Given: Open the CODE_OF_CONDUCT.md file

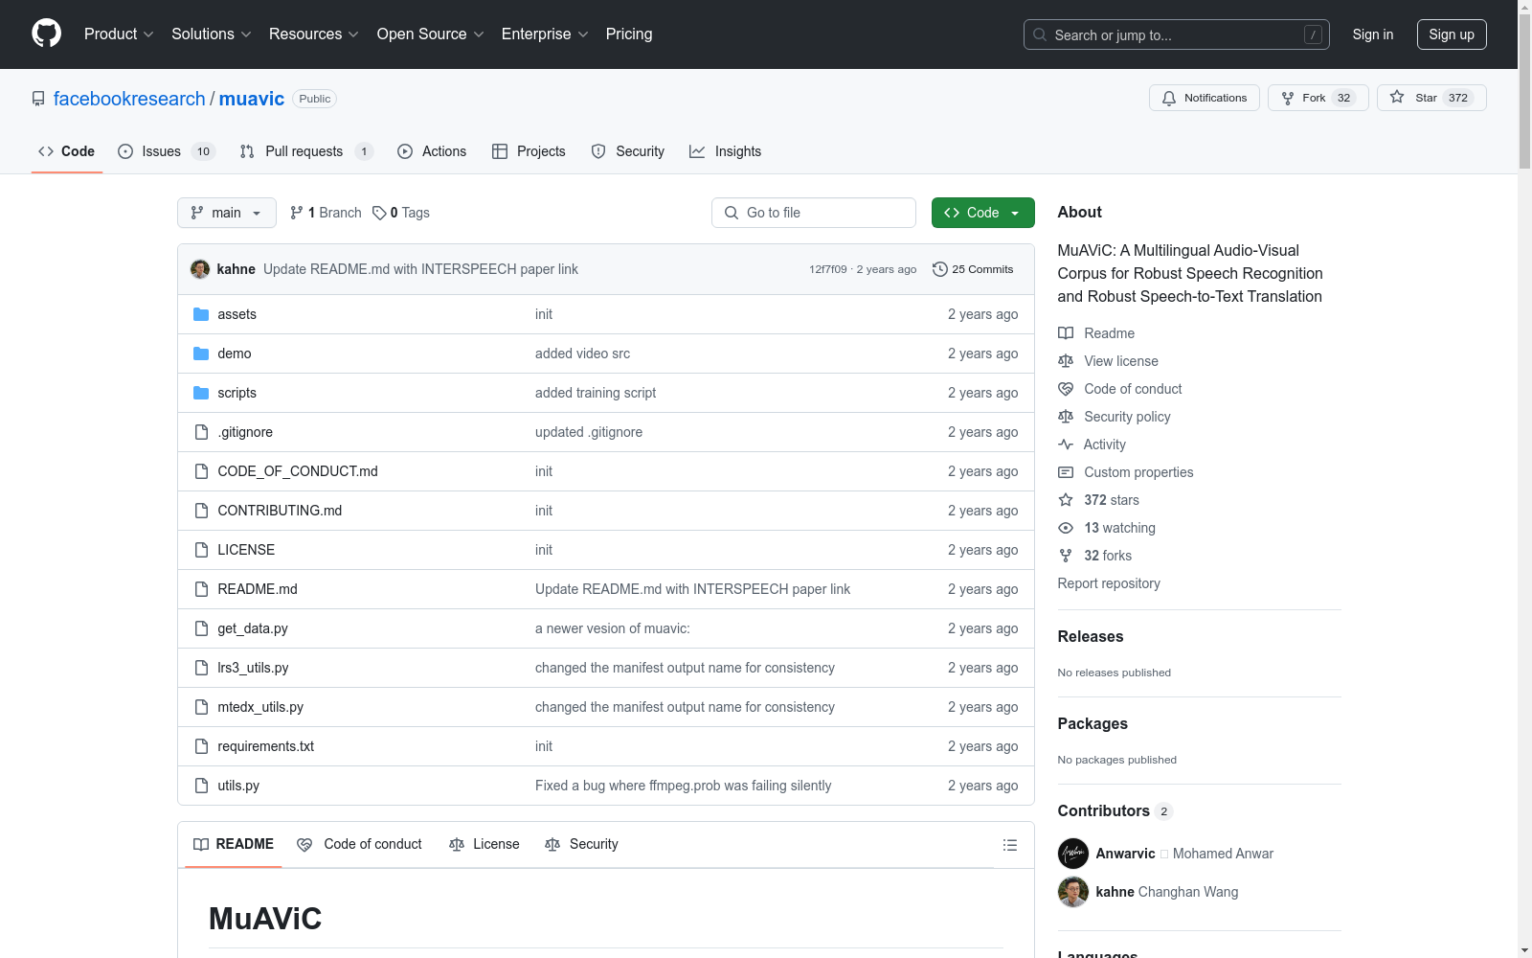Looking at the screenshot, I should point(298,471).
